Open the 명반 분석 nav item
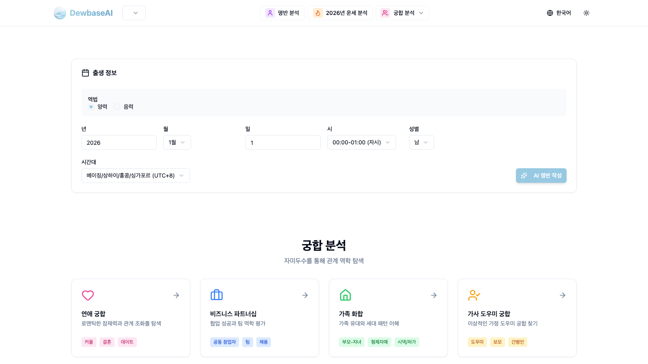 282,13
